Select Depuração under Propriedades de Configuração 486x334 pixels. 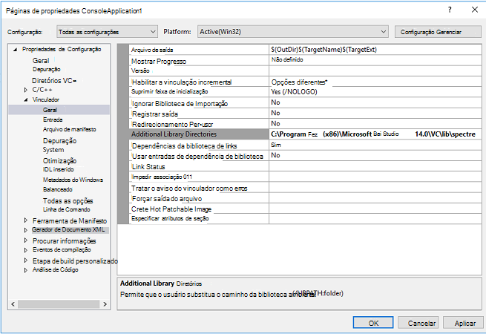click(x=47, y=69)
